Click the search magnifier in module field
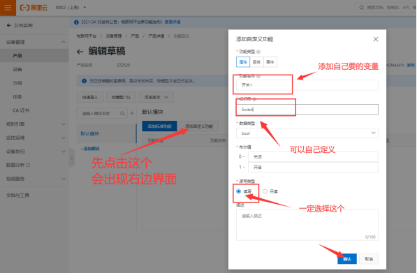Screen dimensions: 417x273 click(x=122, y=113)
